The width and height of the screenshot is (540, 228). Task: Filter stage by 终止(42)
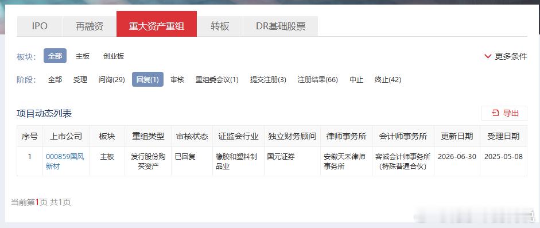pos(388,80)
